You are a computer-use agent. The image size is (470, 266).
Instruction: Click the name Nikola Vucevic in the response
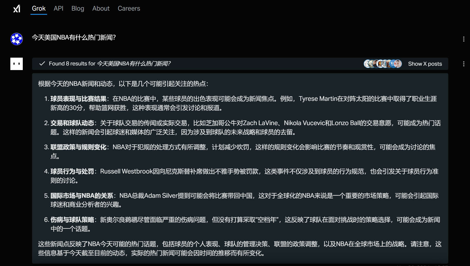click(x=304, y=123)
